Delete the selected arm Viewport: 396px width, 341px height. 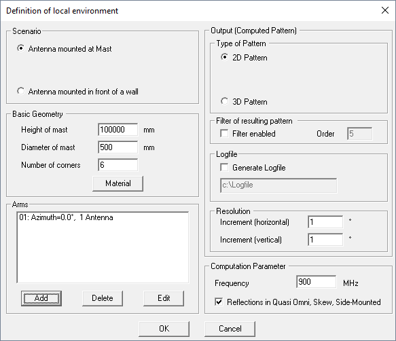pos(103,298)
